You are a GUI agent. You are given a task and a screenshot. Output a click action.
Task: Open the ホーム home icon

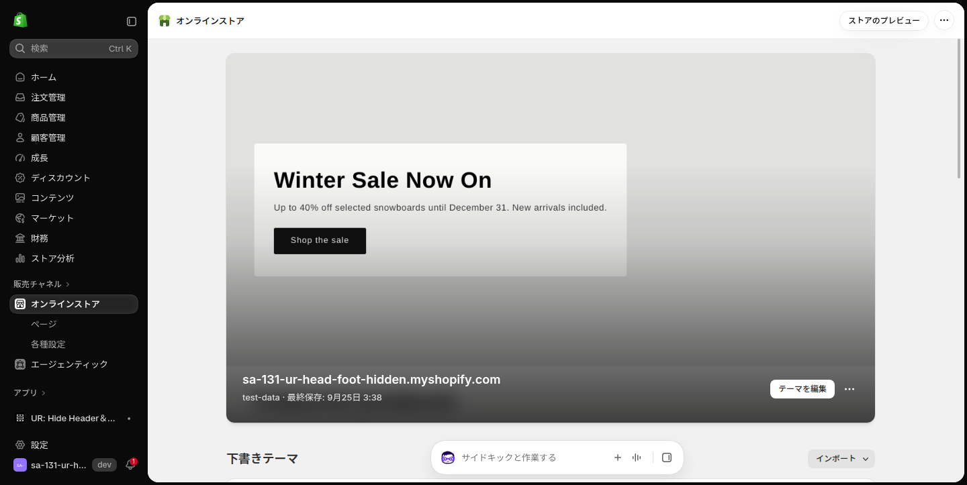coord(20,77)
